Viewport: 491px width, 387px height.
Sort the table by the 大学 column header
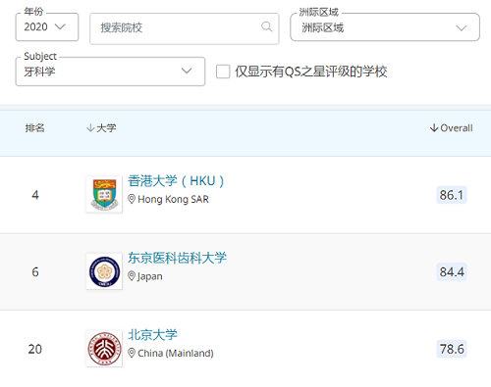point(101,128)
